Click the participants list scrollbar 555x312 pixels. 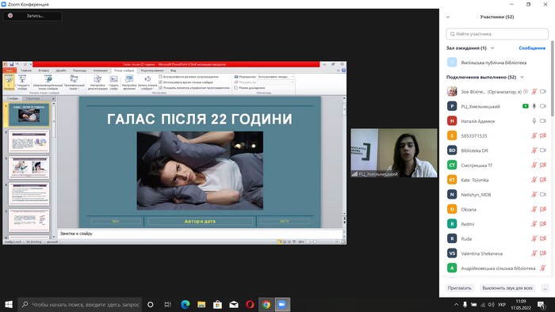coord(552,78)
